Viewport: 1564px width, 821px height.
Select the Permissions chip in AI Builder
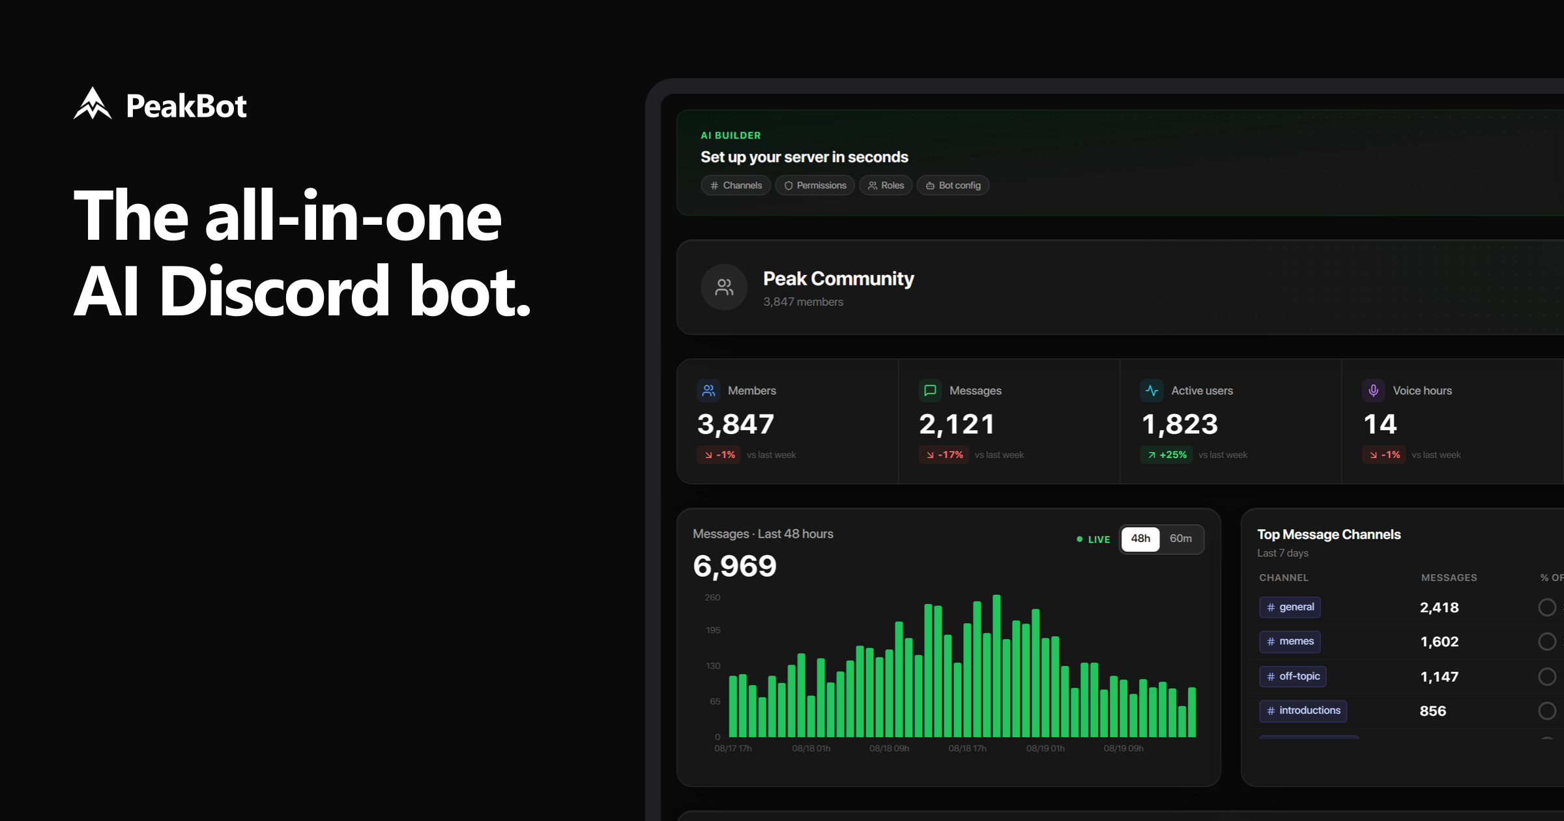pos(815,186)
